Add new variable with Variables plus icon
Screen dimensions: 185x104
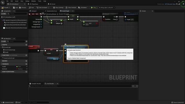pos(26,64)
